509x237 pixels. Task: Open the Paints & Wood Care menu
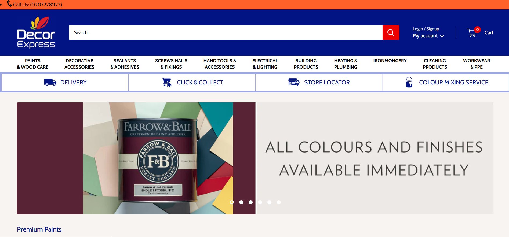coord(33,64)
